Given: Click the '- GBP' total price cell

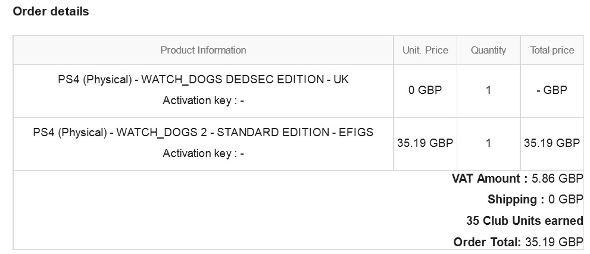Looking at the screenshot, I should click(x=552, y=90).
